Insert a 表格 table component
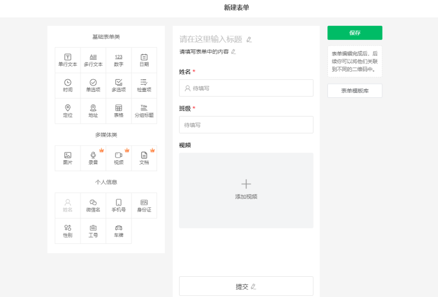This screenshot has width=438, height=297. [118, 111]
